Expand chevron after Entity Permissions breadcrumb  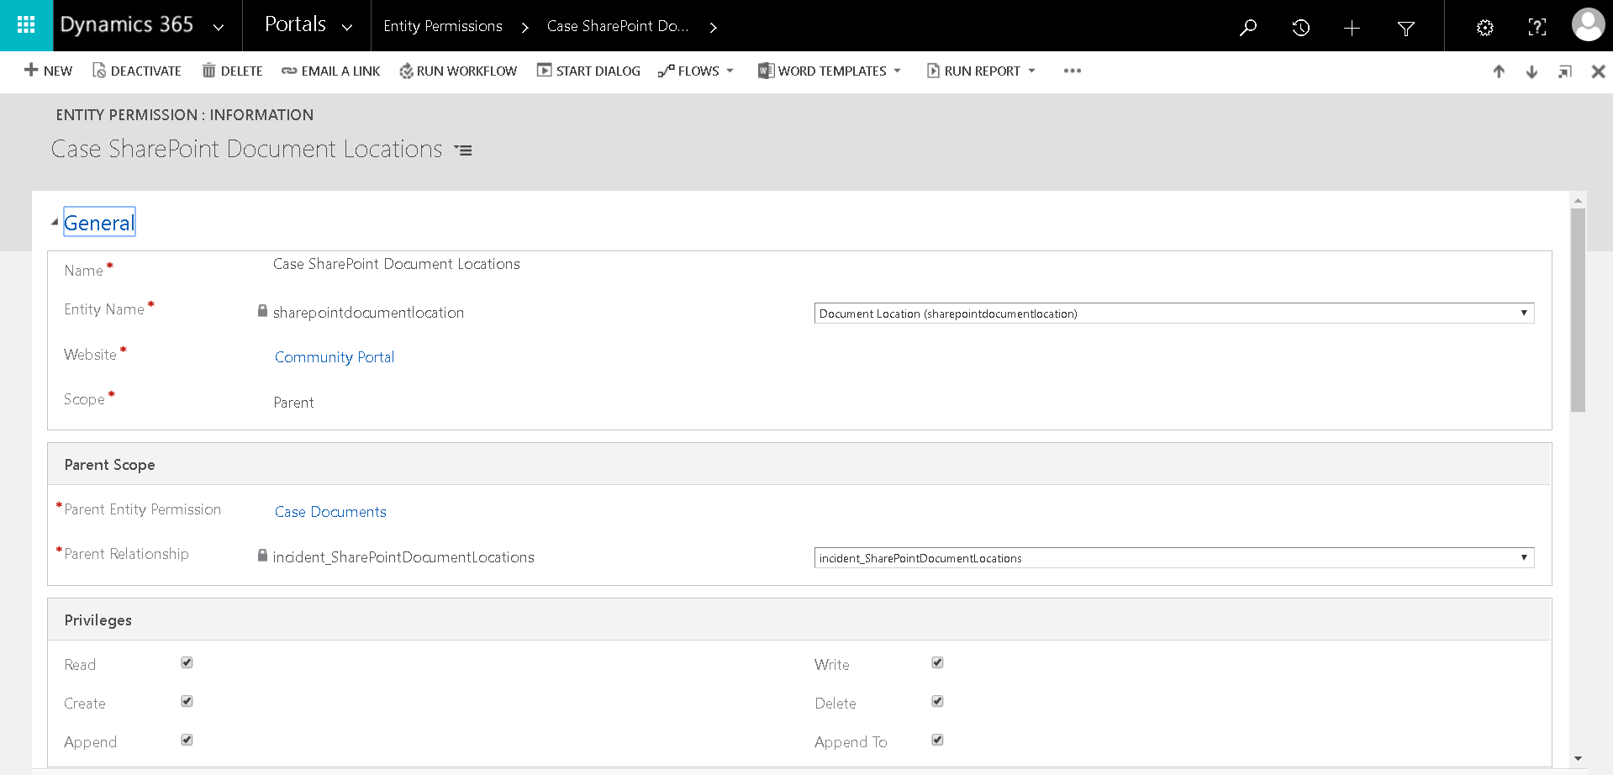click(524, 28)
